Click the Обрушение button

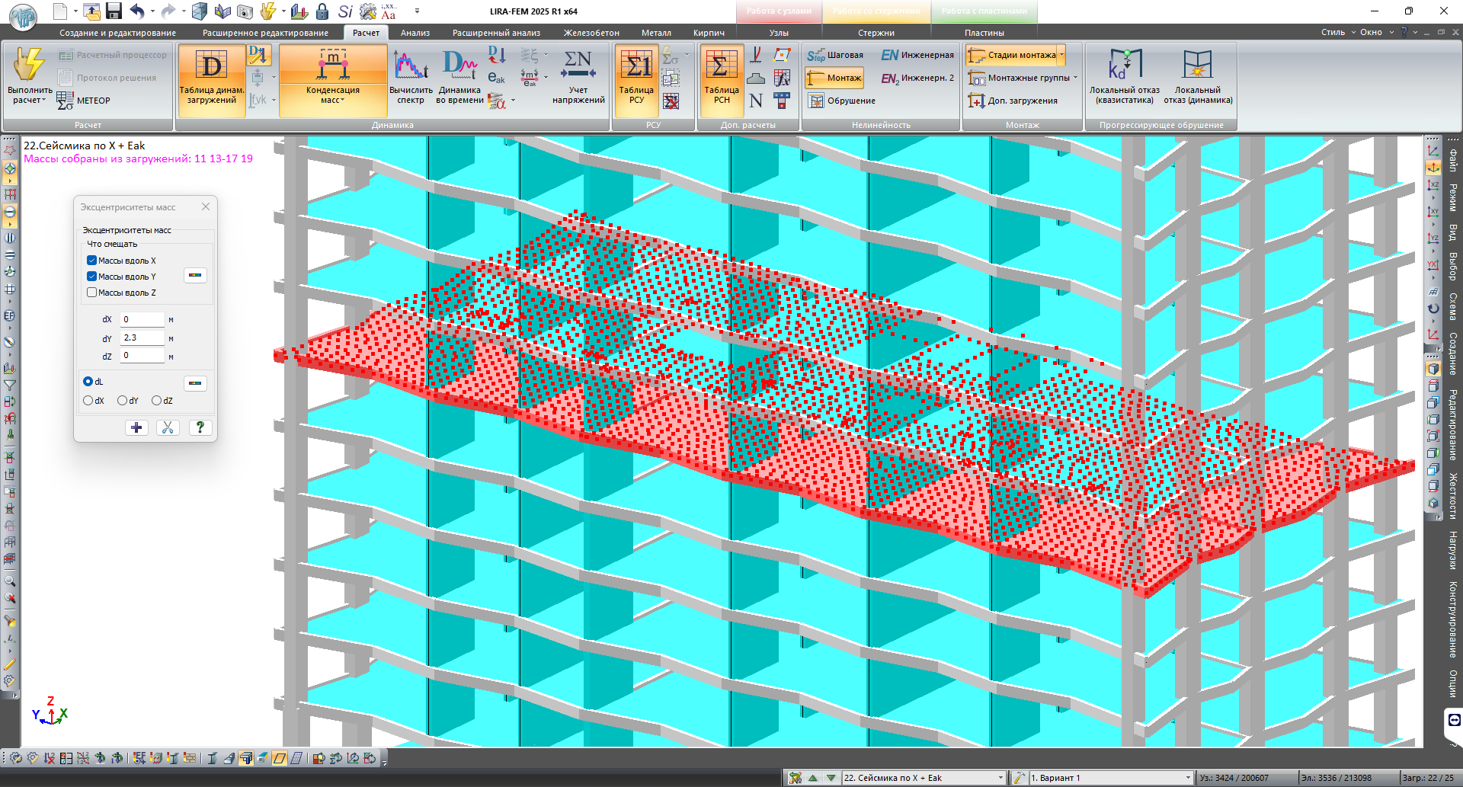(x=842, y=101)
